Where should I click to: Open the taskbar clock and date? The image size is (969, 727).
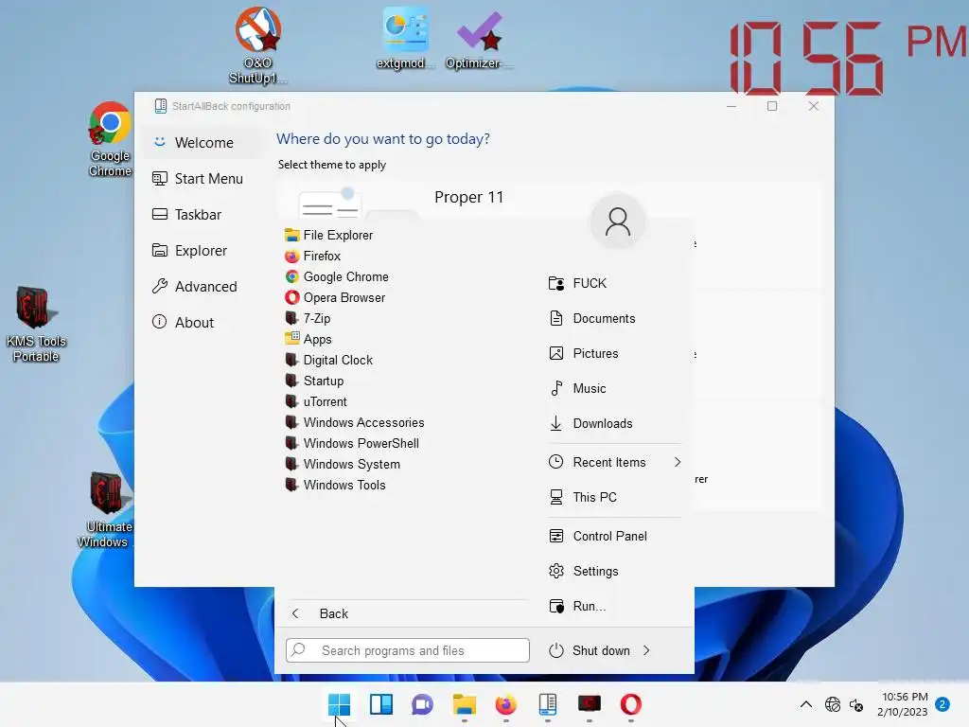[x=903, y=704]
